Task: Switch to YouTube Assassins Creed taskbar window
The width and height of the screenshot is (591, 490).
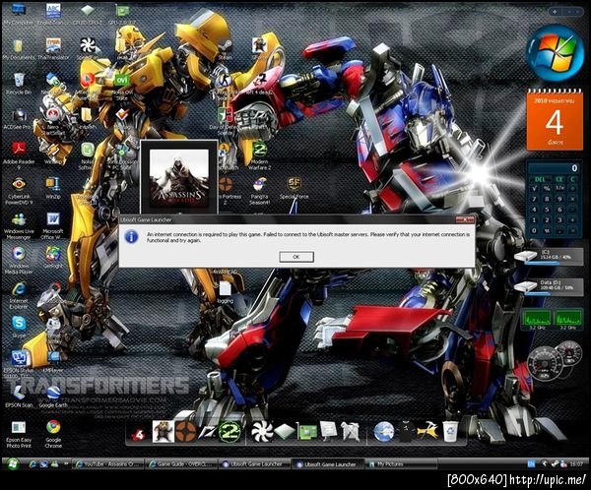Action: (x=108, y=464)
